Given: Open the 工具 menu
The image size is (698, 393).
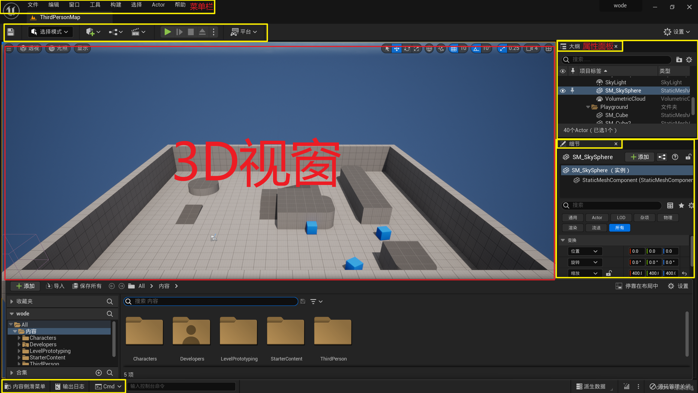Looking at the screenshot, I should (95, 5).
